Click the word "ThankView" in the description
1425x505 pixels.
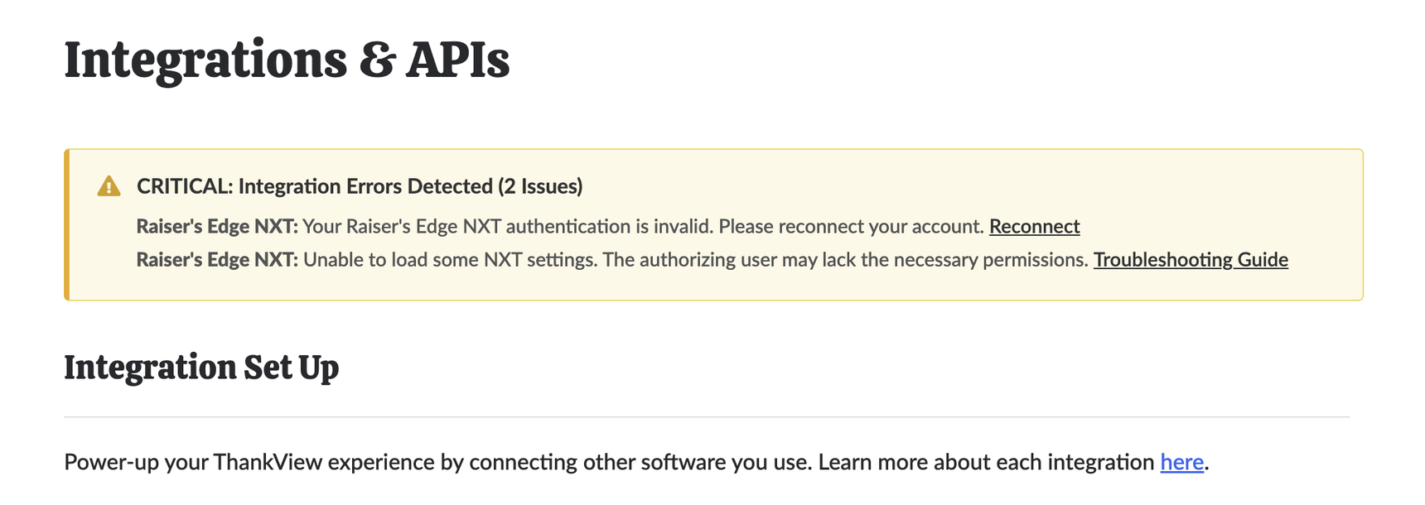(x=268, y=461)
